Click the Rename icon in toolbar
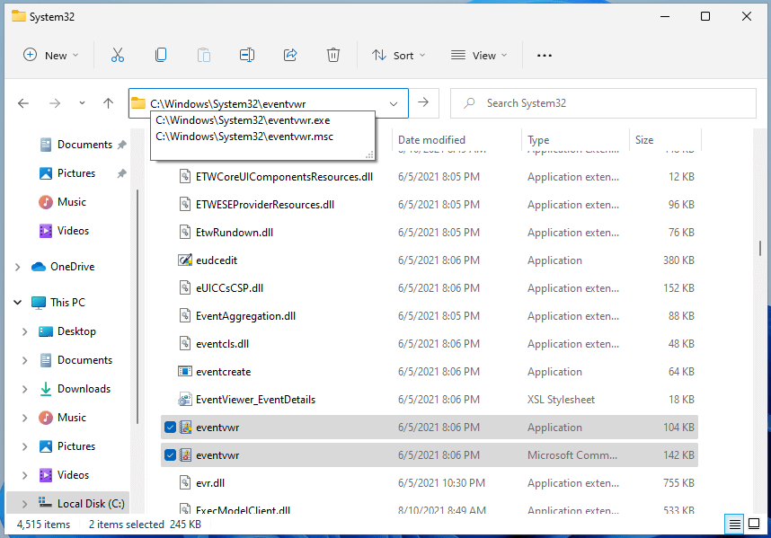The width and height of the screenshot is (771, 538). (247, 55)
